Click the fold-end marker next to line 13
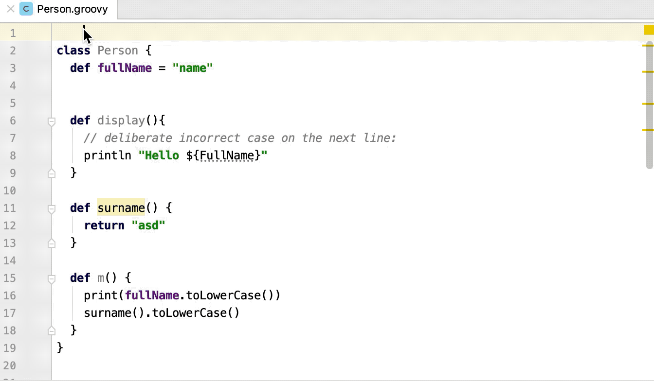 pos(51,243)
